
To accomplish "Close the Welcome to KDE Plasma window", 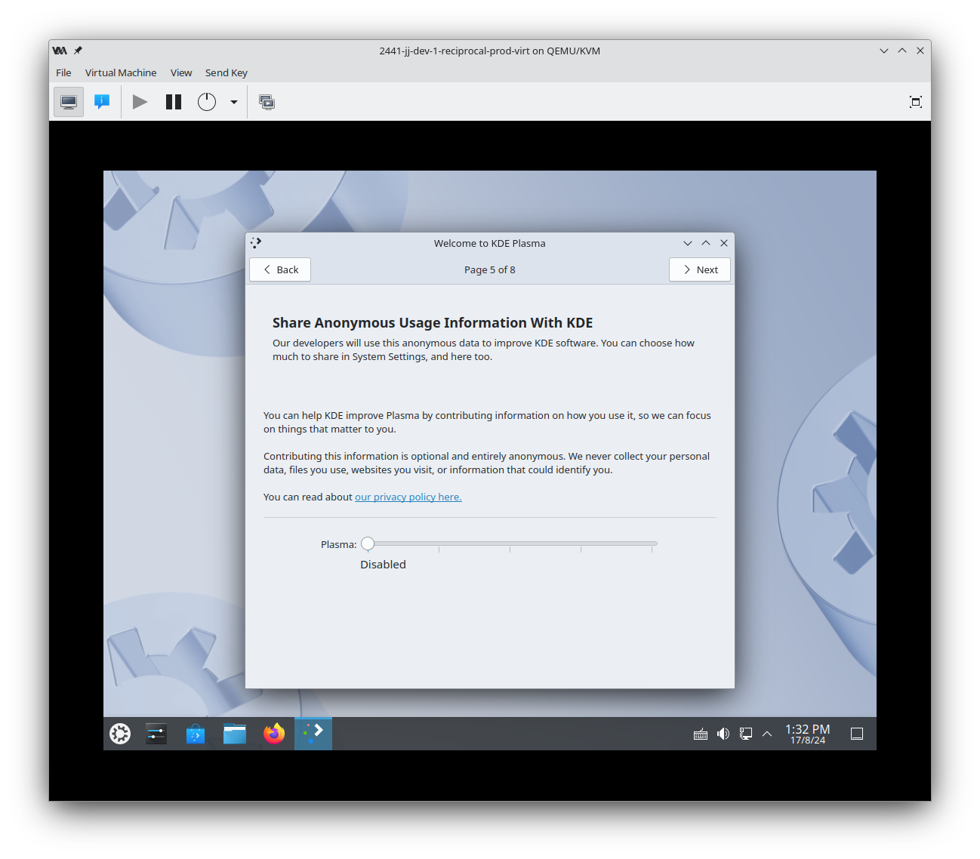I will 724,243.
